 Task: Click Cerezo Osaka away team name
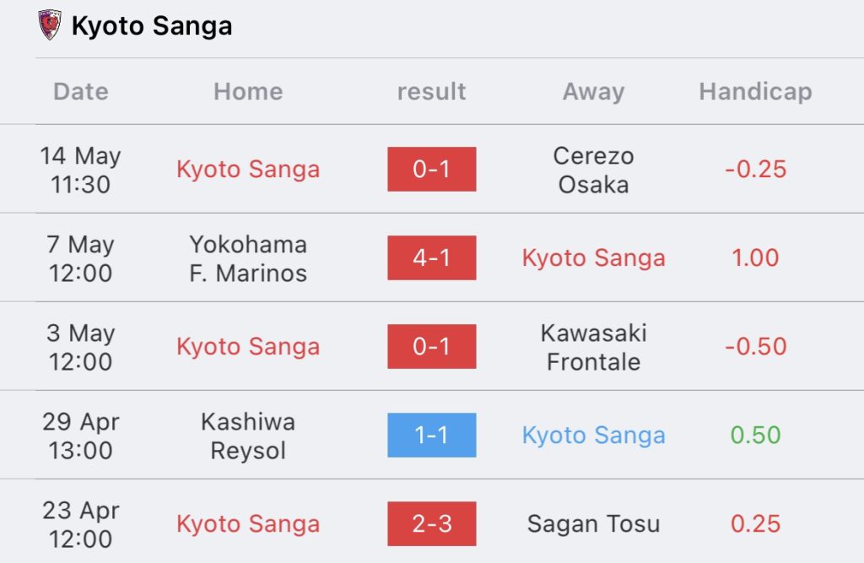point(593,170)
